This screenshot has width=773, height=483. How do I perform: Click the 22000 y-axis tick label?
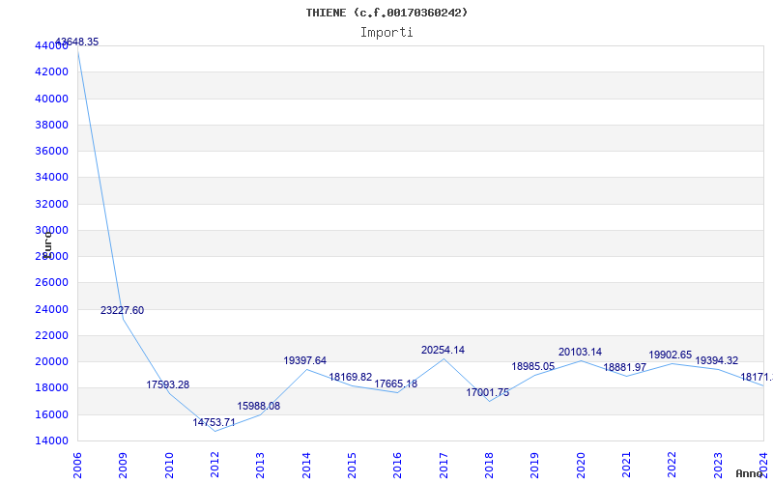[x=50, y=336]
